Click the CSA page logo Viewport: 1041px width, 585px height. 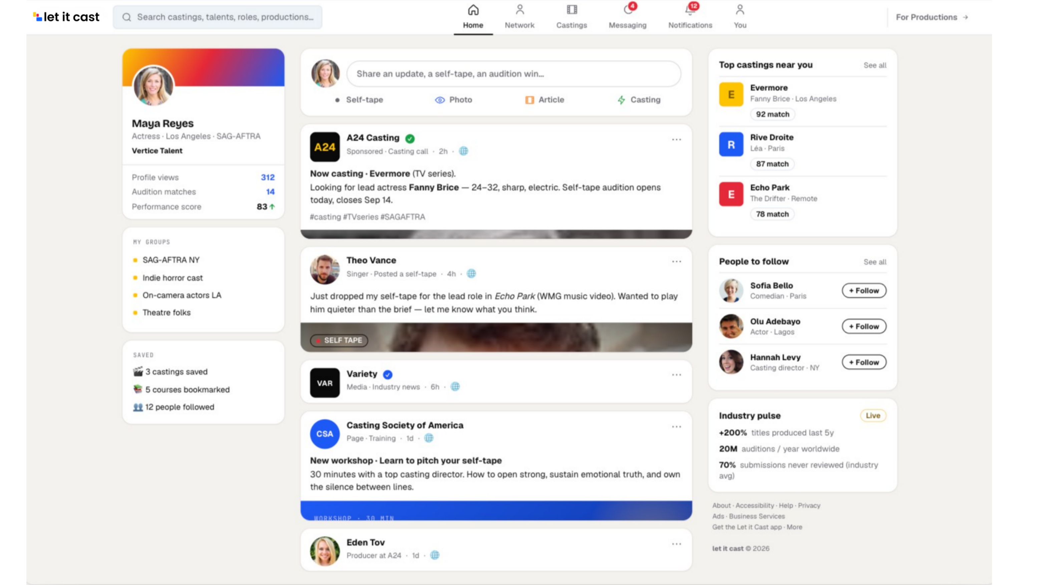click(325, 434)
